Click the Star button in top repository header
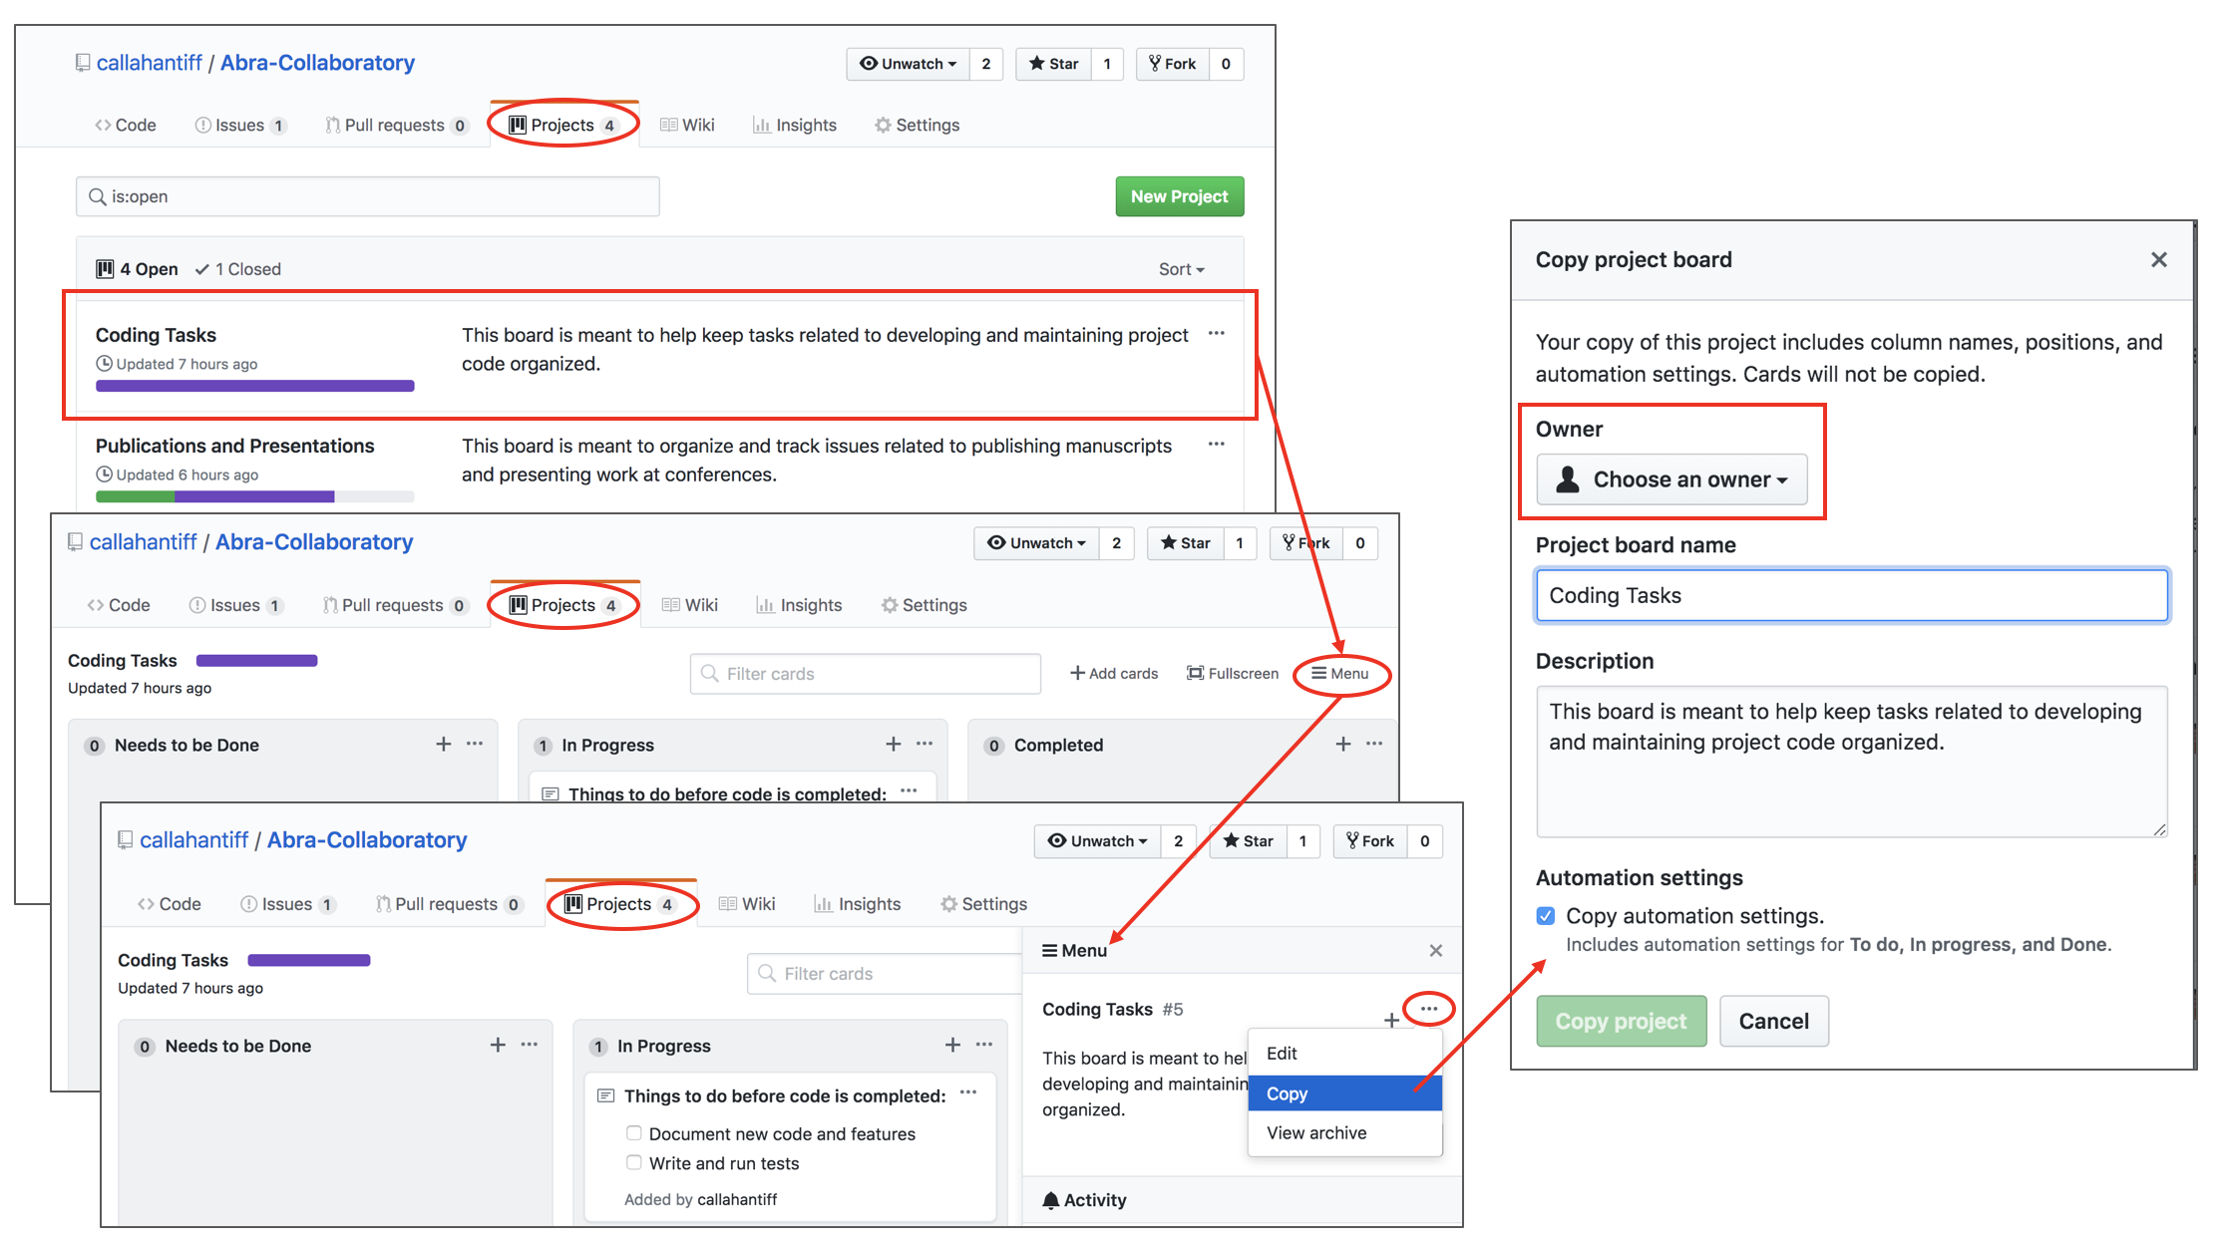The width and height of the screenshot is (2222, 1252). 1053,64
